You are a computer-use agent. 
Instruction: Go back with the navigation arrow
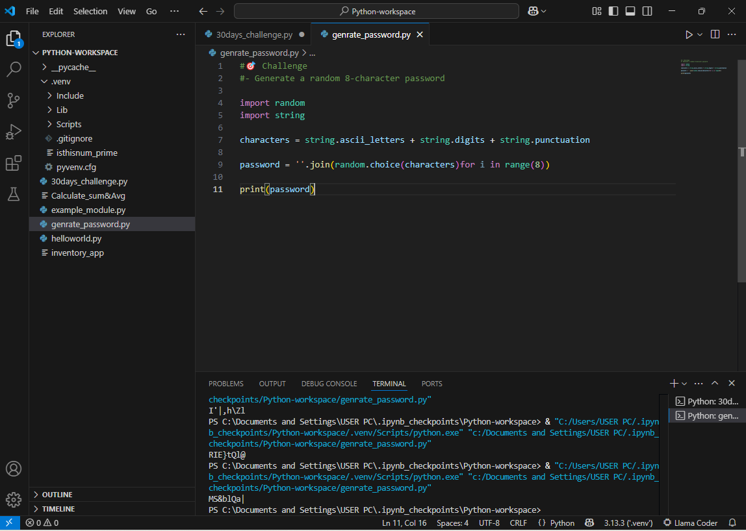pyautogui.click(x=203, y=11)
